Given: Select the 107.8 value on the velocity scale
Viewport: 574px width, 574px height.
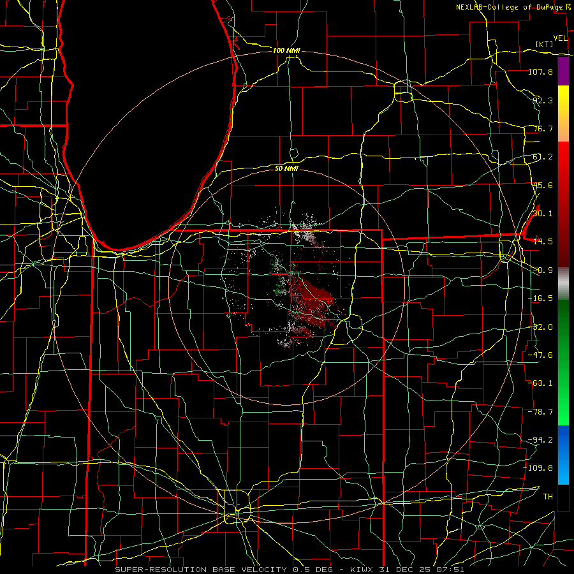Looking at the screenshot, I should pos(540,71).
